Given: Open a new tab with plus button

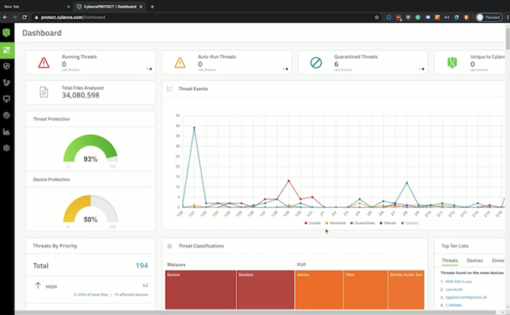Looking at the screenshot, I should [x=152, y=6].
